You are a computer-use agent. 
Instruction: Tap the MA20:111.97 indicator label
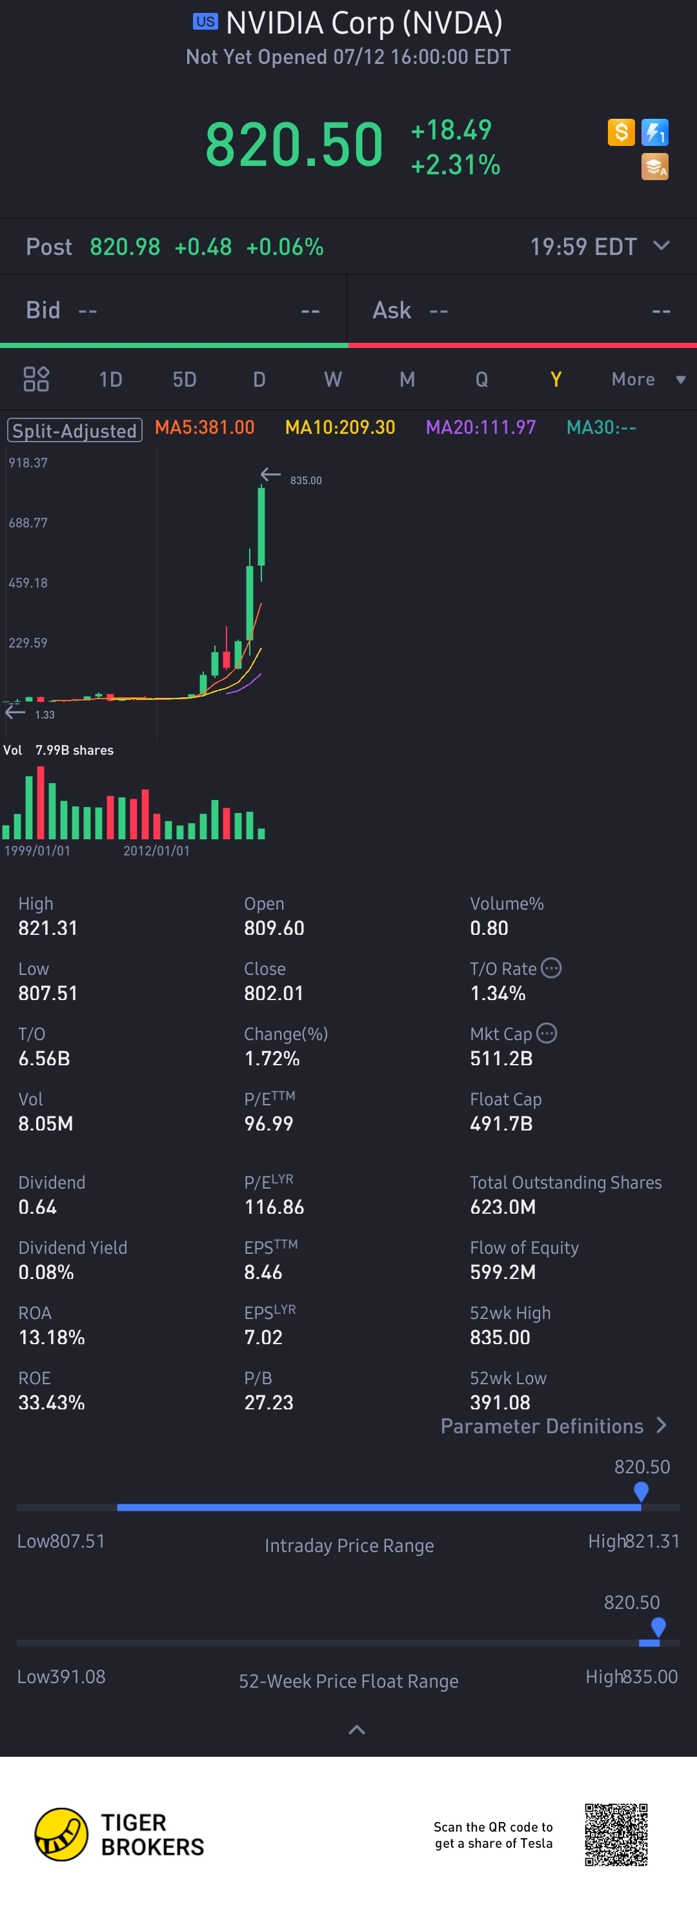click(480, 427)
